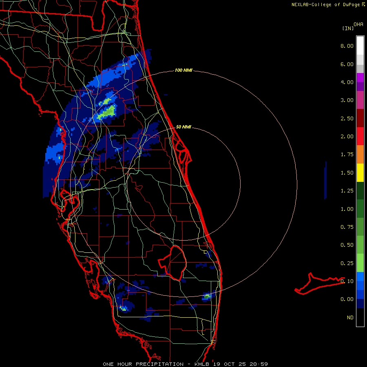Select the 8.00 legend value

coord(347,46)
